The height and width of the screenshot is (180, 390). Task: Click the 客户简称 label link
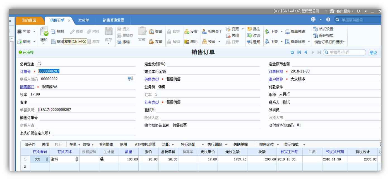click(276, 79)
